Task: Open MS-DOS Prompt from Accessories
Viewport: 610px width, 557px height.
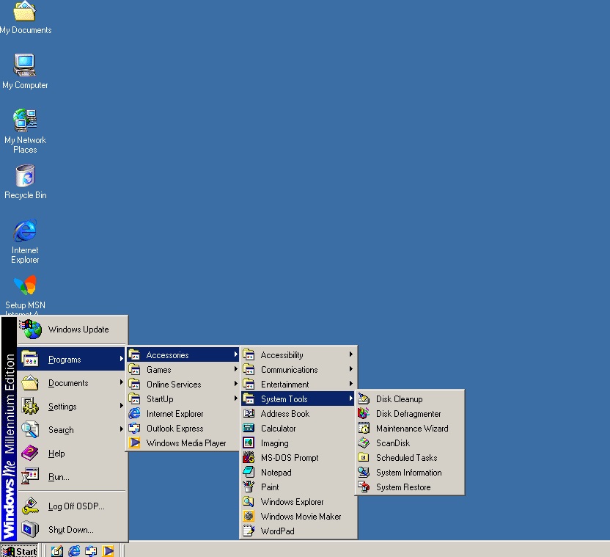Action: 289,458
